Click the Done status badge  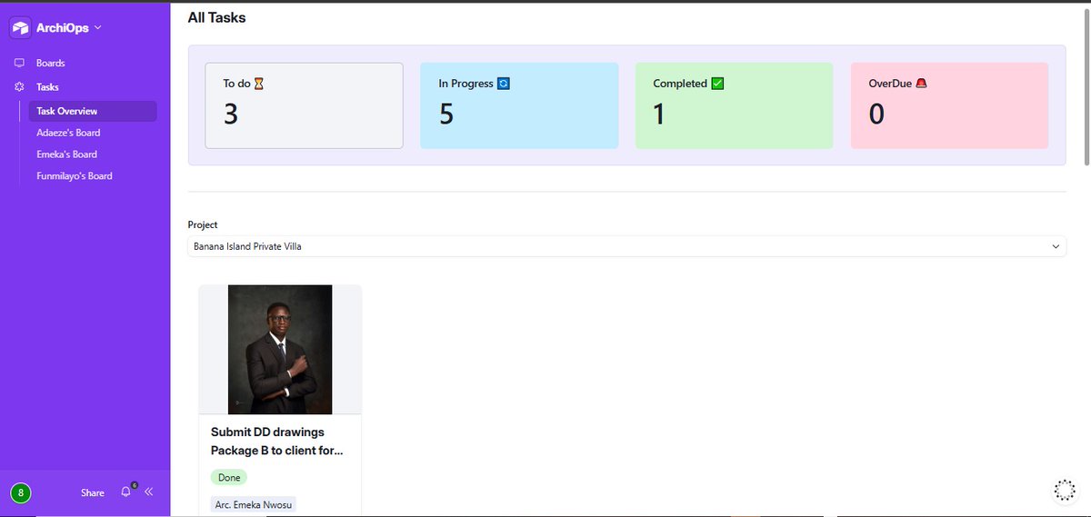coord(229,477)
